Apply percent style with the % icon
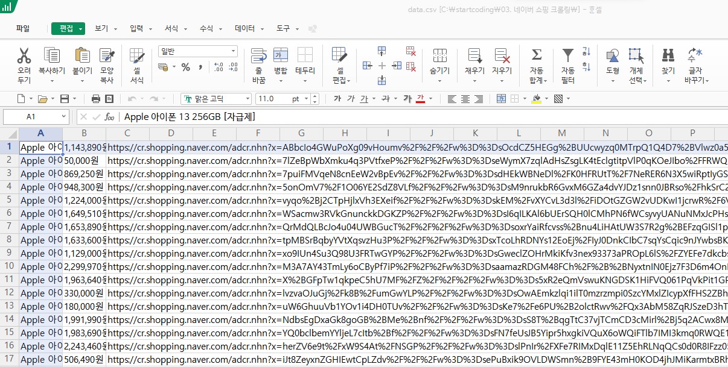 (185, 67)
